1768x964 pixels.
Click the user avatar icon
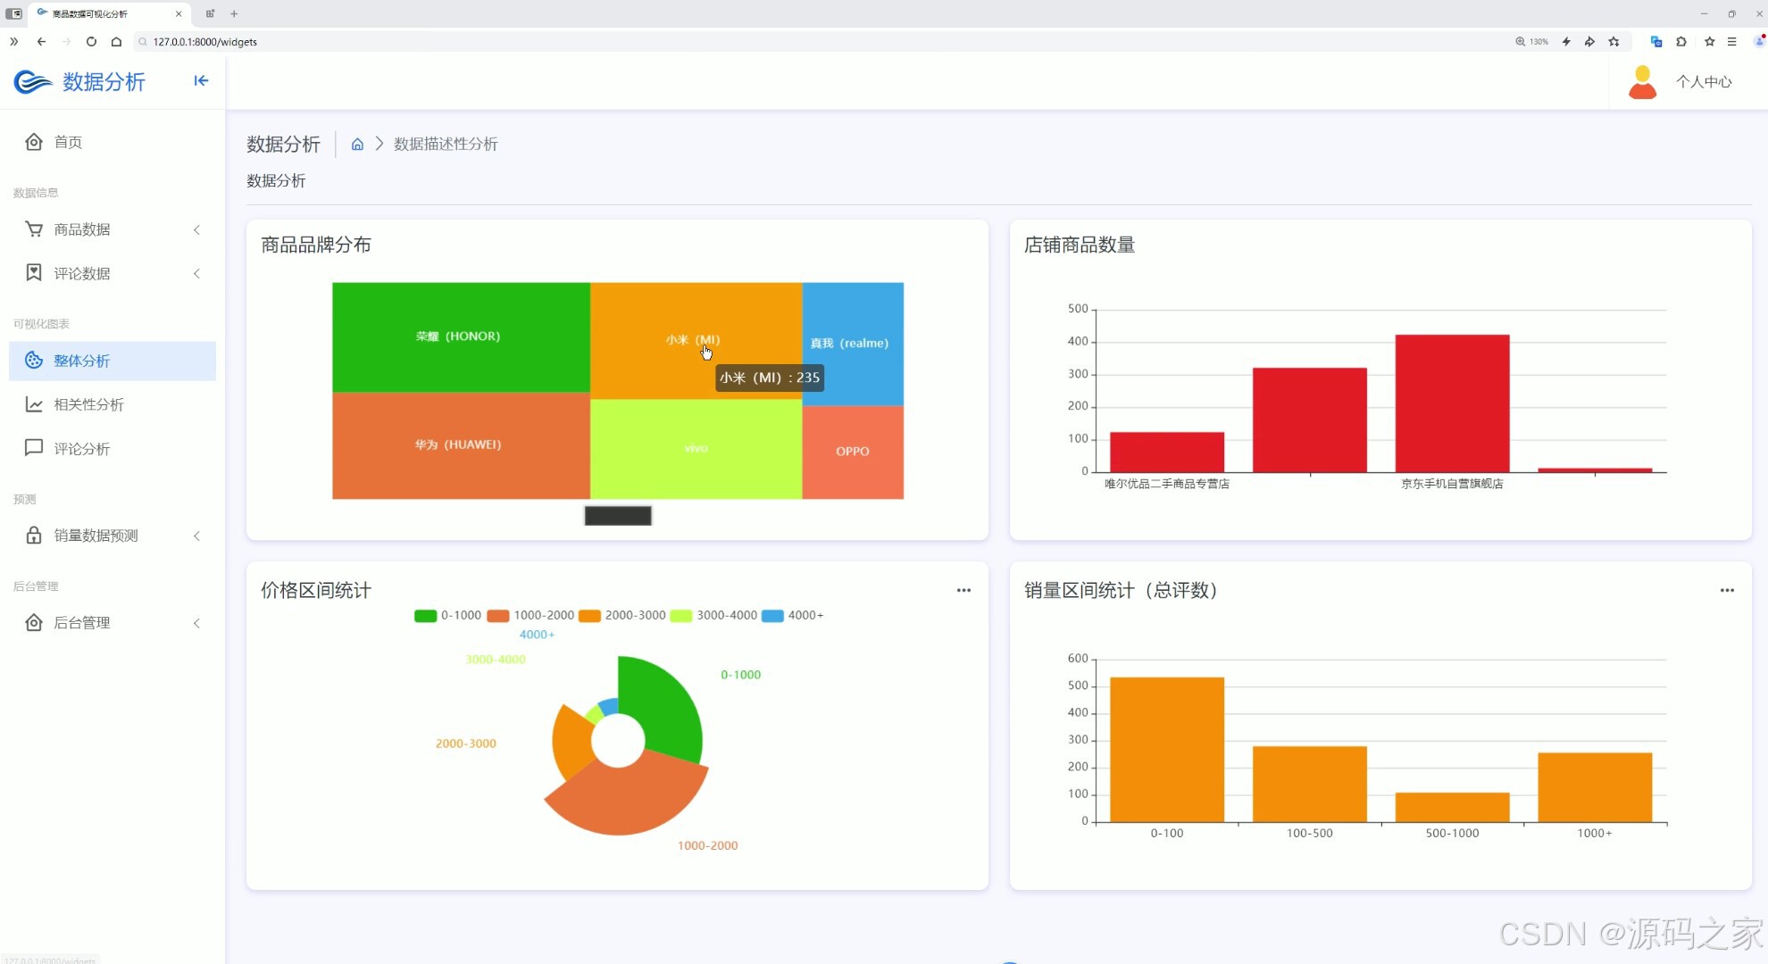tap(1642, 82)
